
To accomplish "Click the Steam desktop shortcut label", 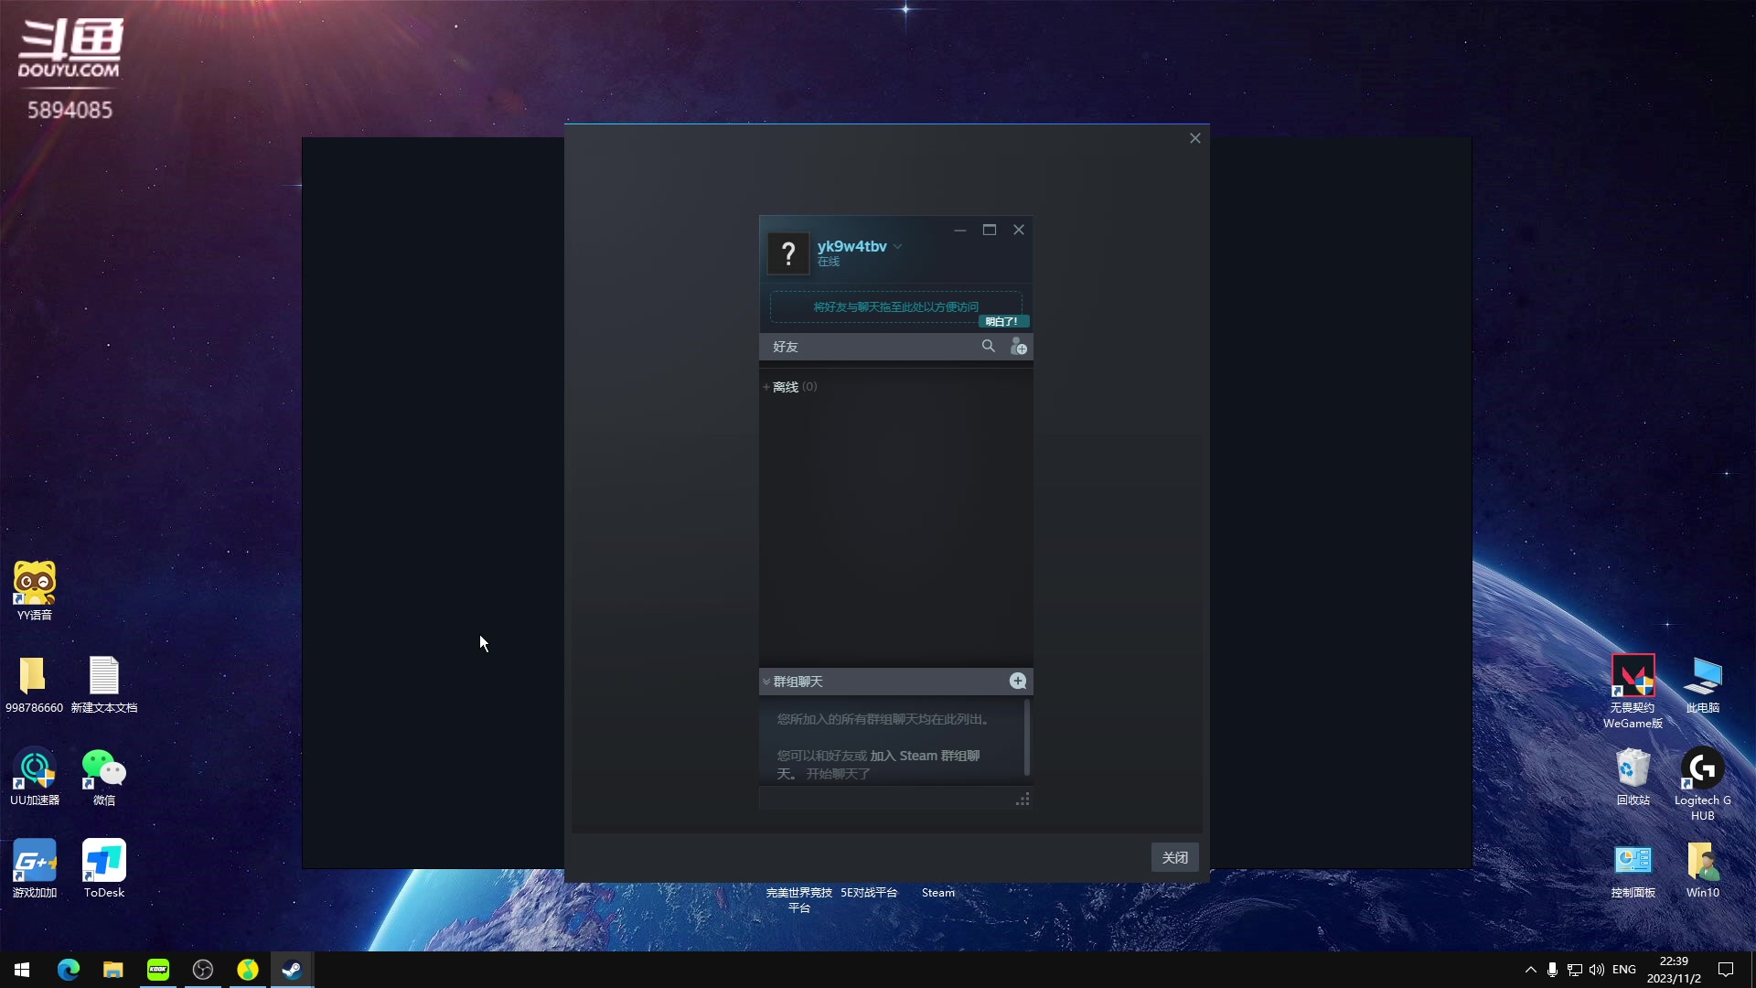I will (x=937, y=893).
